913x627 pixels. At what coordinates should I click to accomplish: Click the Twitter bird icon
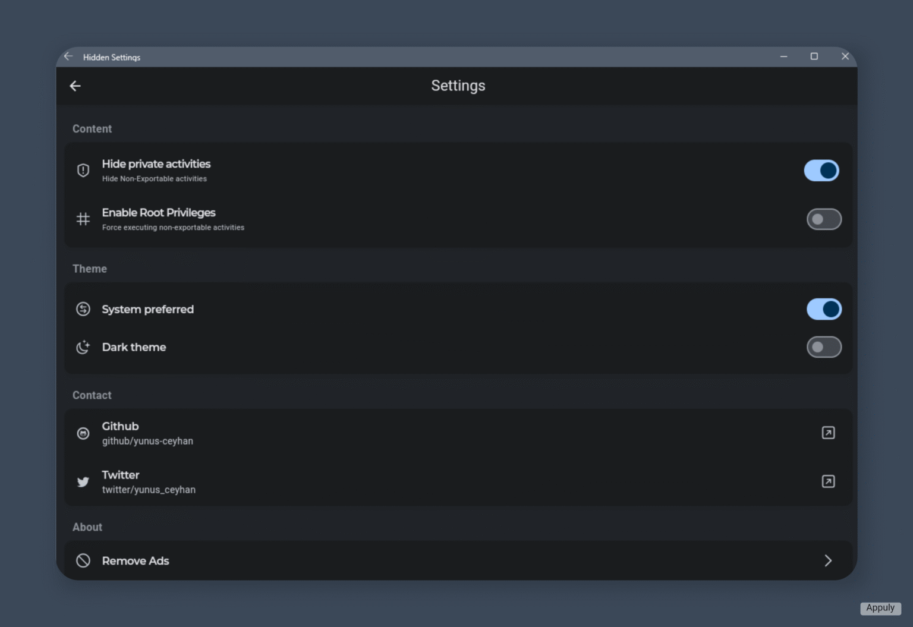[83, 482]
